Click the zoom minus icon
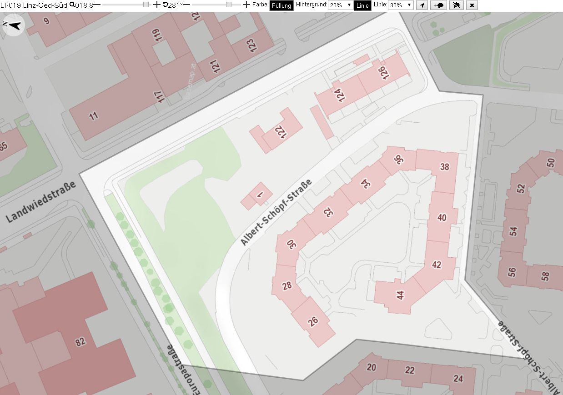 pyautogui.click(x=97, y=5)
